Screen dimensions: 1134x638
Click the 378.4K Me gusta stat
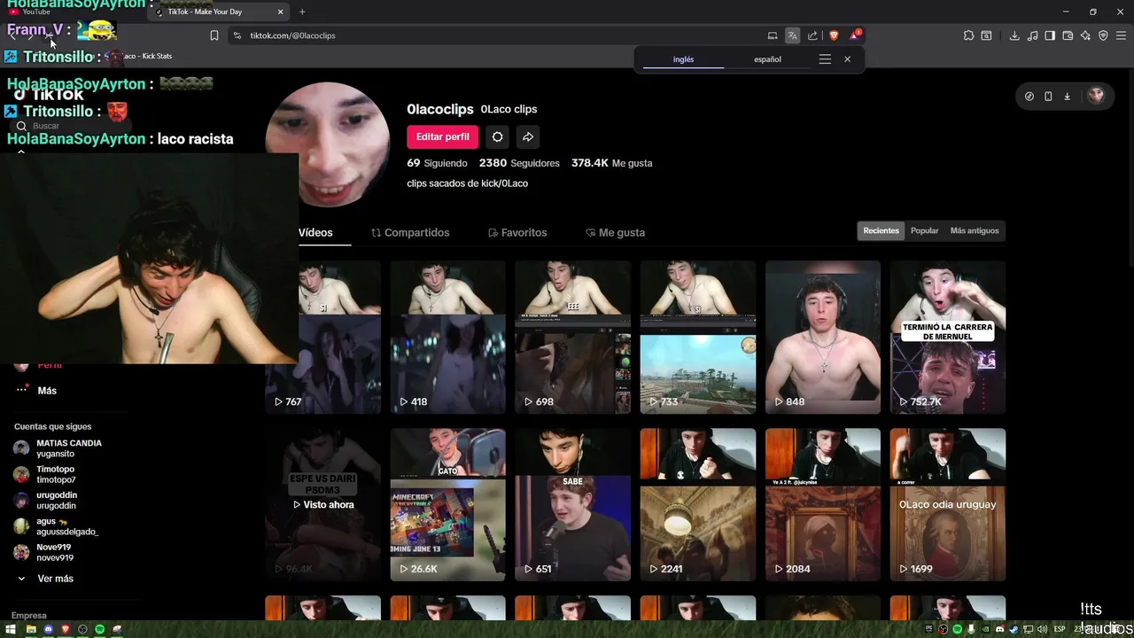(x=611, y=163)
